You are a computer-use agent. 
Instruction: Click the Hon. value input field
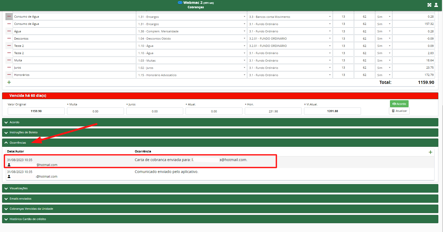pos(273,111)
